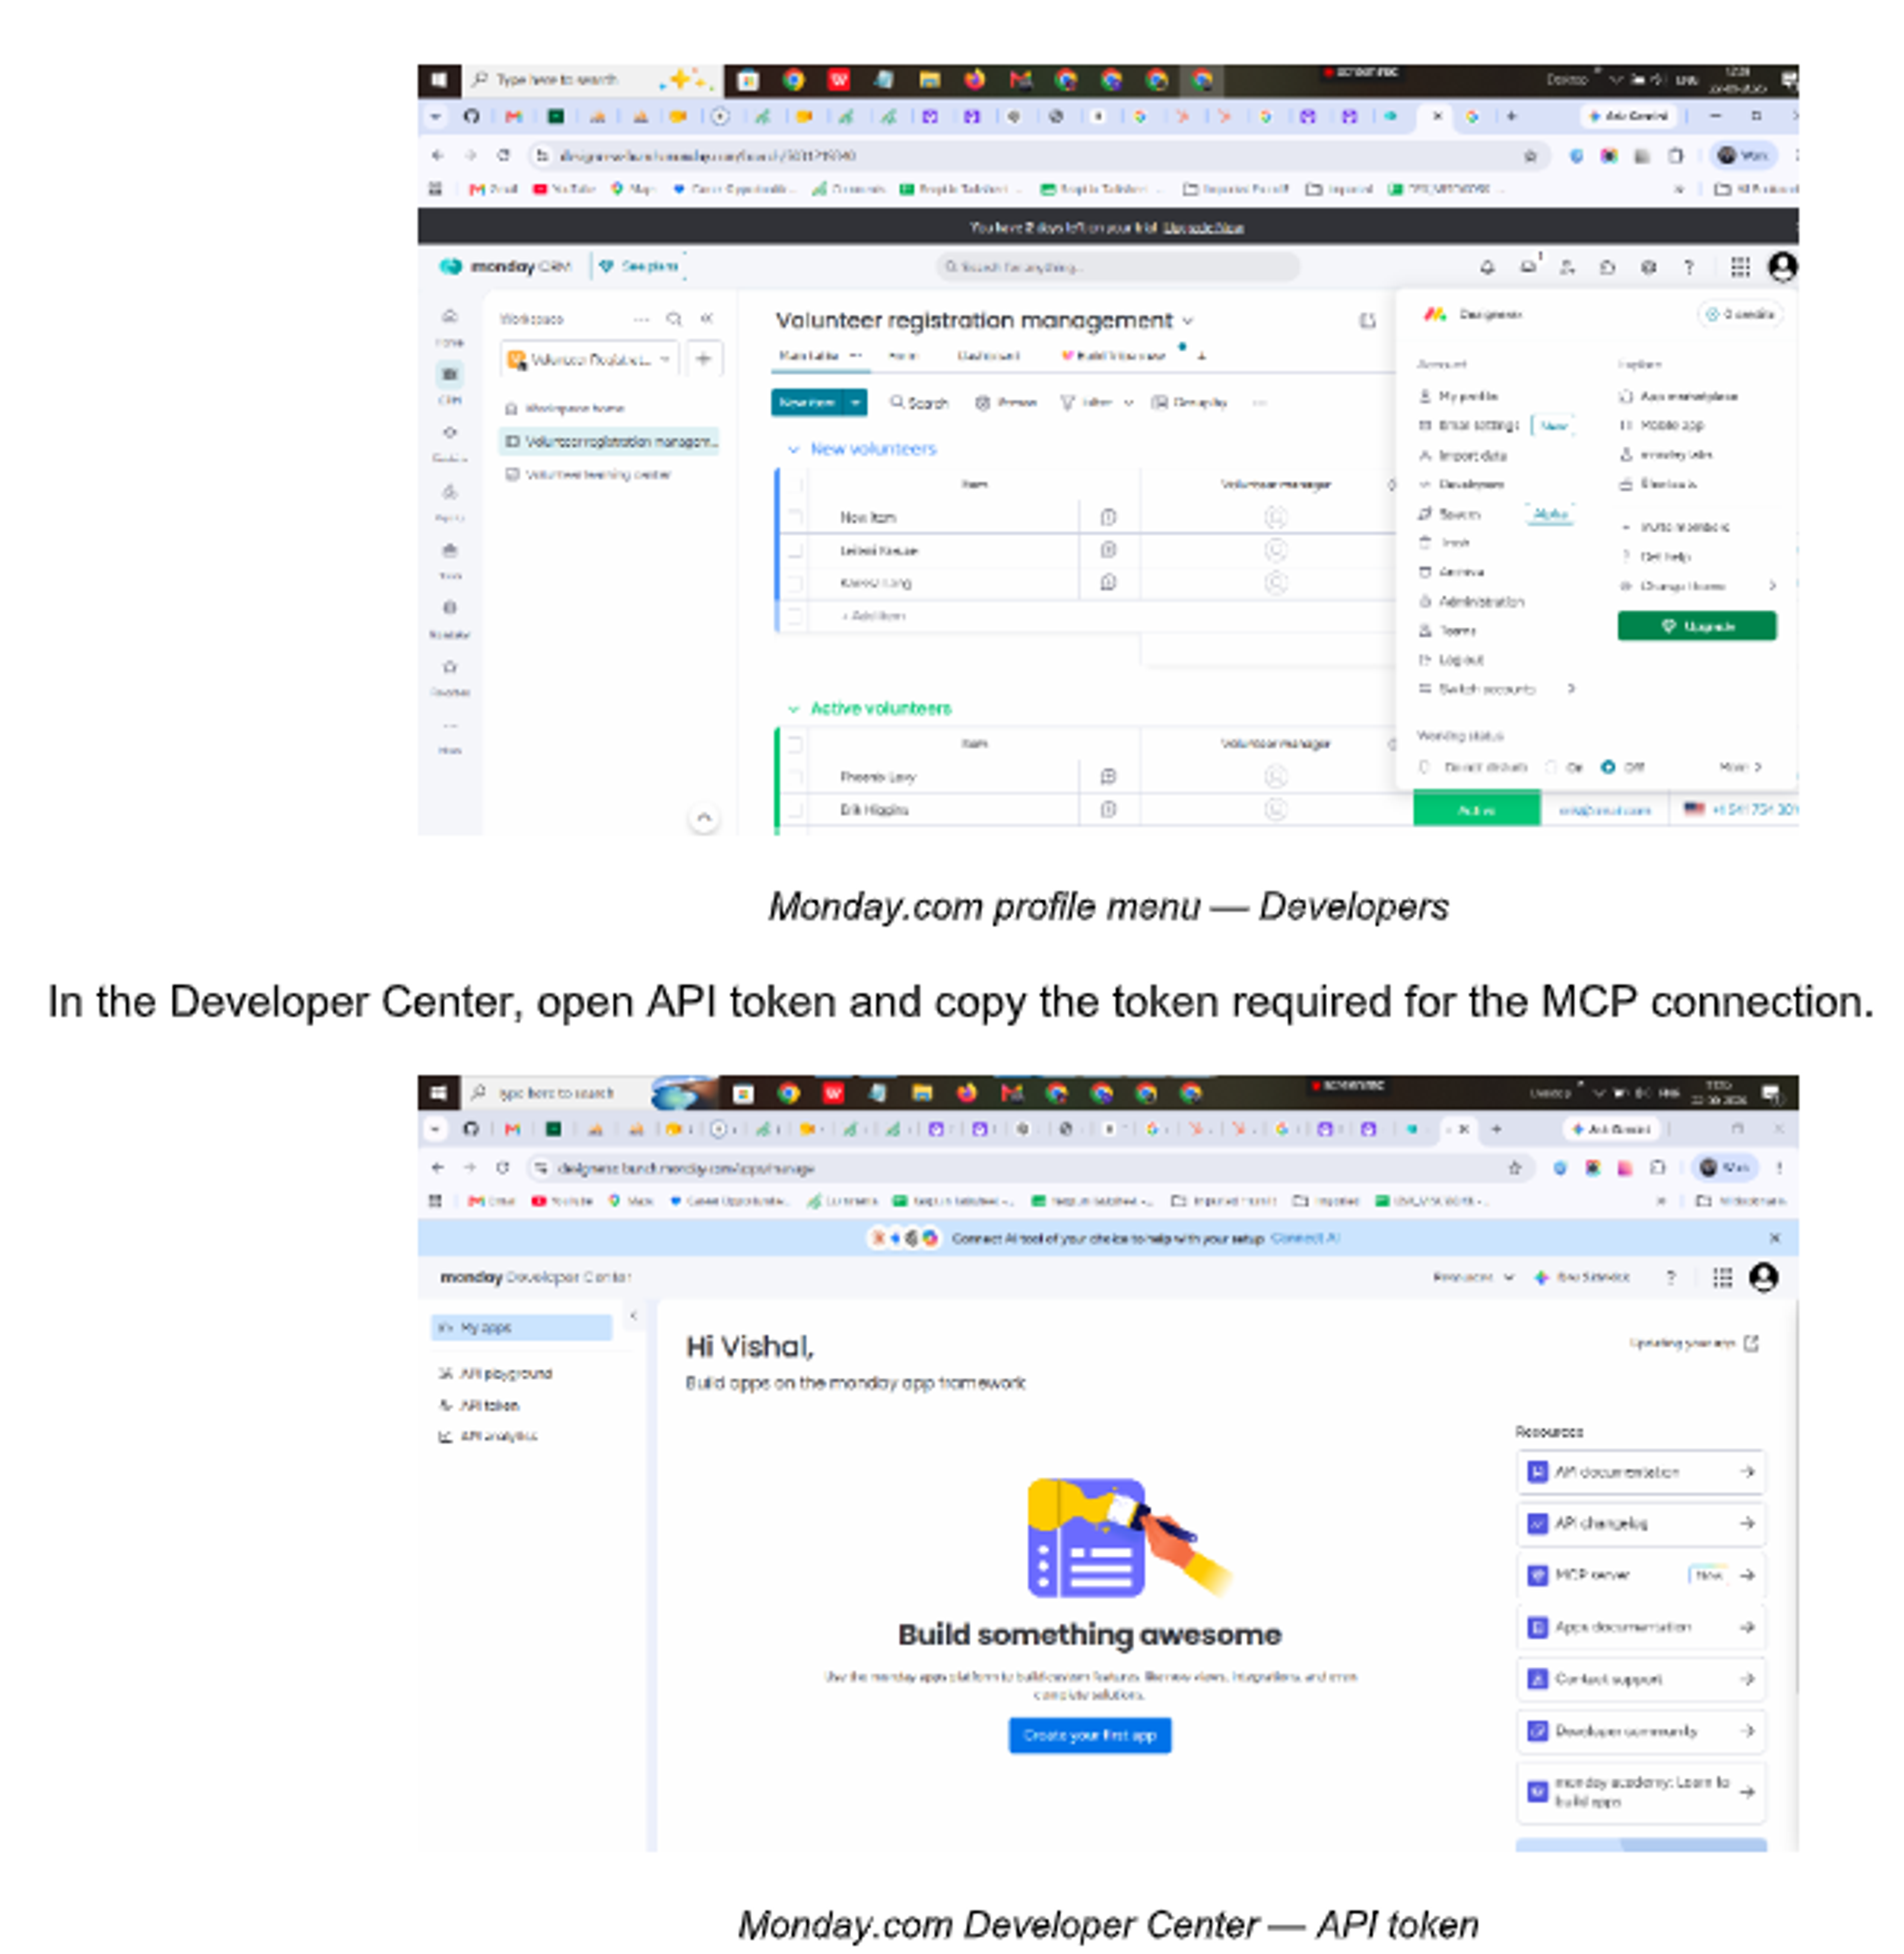Collapse the New volunteers group
Viewport: 1904px width, 1954px height.
[793, 449]
